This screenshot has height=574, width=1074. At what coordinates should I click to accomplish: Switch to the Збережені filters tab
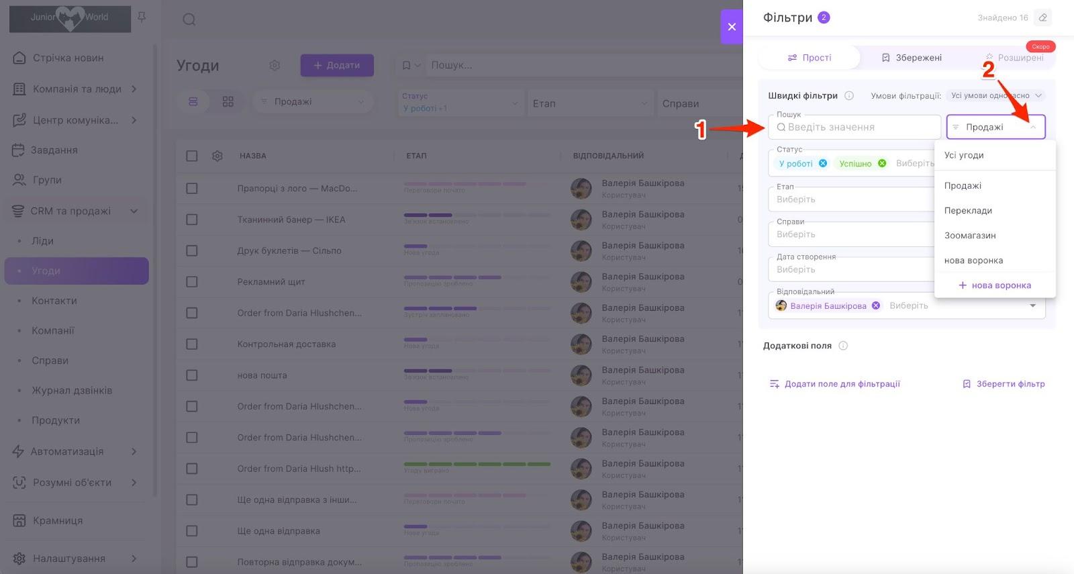(x=912, y=58)
